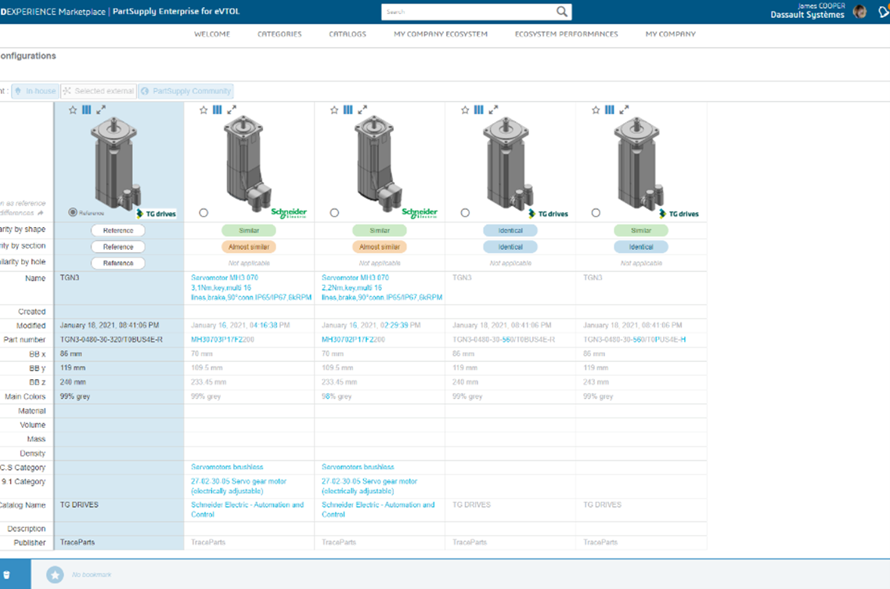
Task: Click the blue columns icon above the 2,2Nm Schneider servomotor
Action: (x=348, y=110)
